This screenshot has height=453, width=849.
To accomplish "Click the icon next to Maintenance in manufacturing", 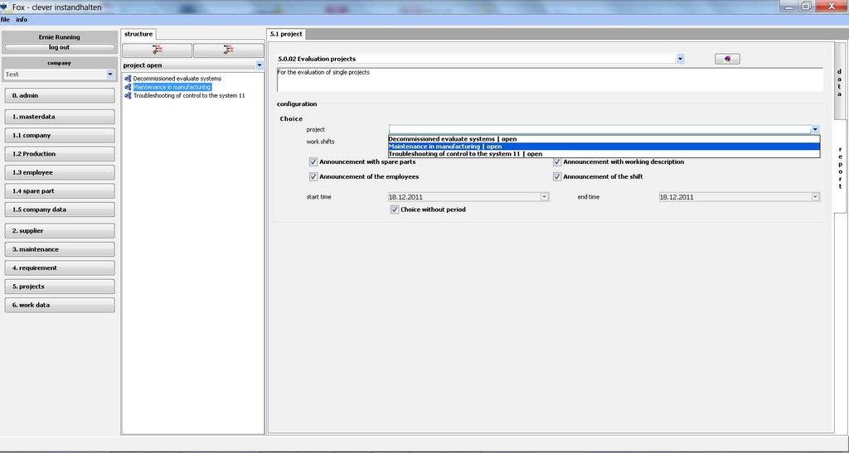I will 128,87.
